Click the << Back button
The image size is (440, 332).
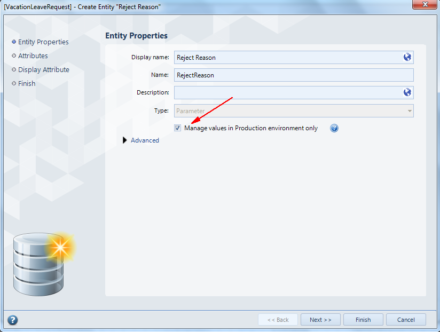pyautogui.click(x=278, y=320)
